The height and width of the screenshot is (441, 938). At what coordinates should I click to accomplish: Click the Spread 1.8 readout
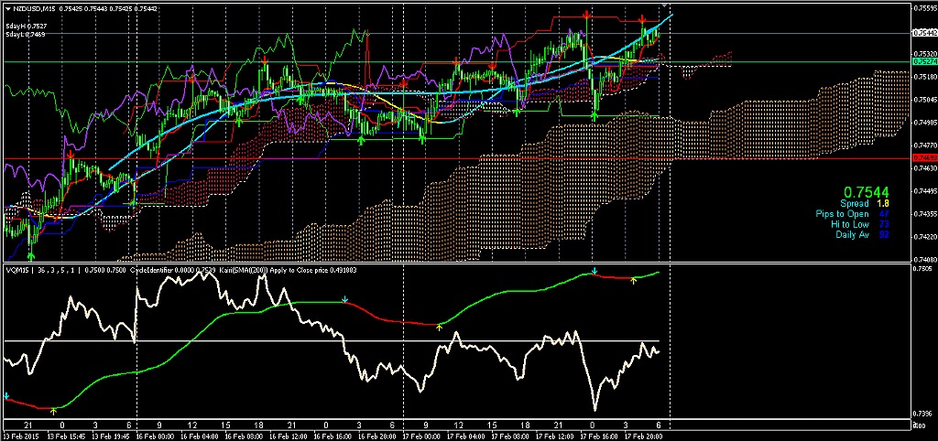(x=865, y=204)
